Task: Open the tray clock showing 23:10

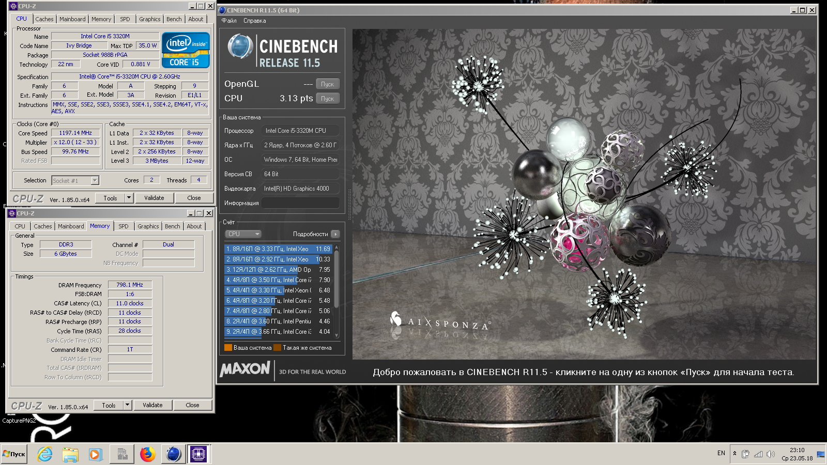Action: click(797, 454)
